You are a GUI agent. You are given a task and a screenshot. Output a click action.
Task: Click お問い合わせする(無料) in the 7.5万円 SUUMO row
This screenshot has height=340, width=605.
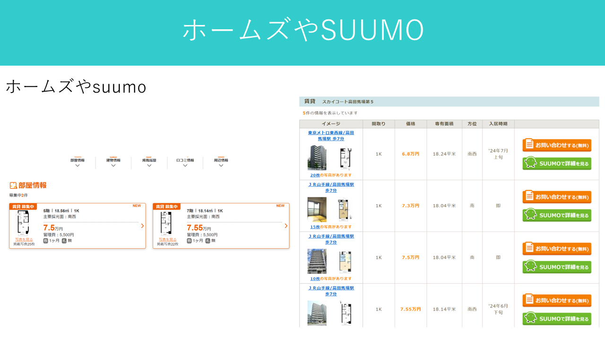pyautogui.click(x=557, y=248)
